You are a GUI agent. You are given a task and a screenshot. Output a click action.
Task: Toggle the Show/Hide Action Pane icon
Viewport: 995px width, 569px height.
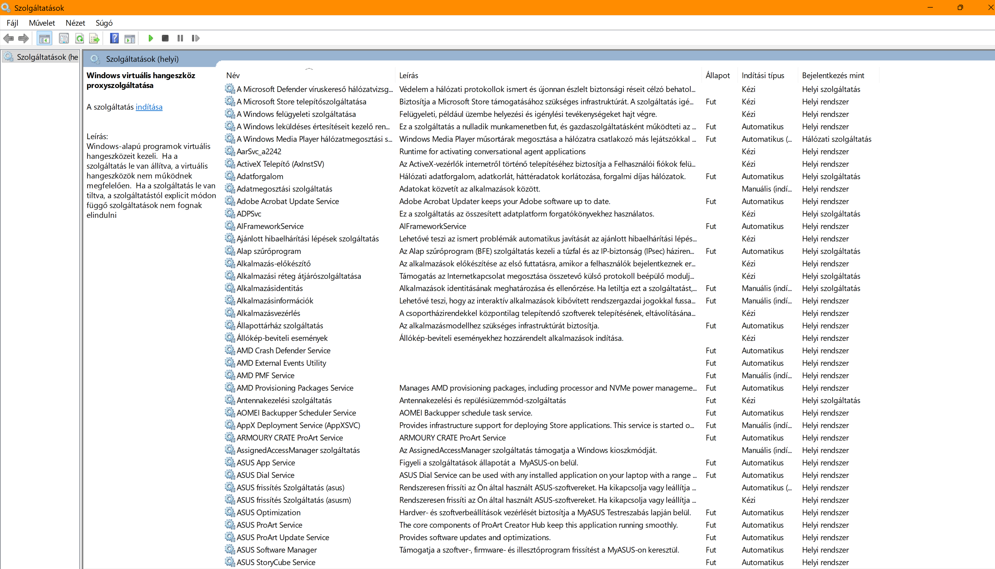pyautogui.click(x=130, y=38)
